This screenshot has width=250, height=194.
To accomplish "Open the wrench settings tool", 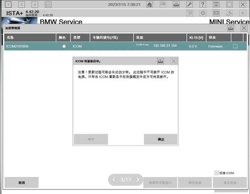I will (189, 5).
